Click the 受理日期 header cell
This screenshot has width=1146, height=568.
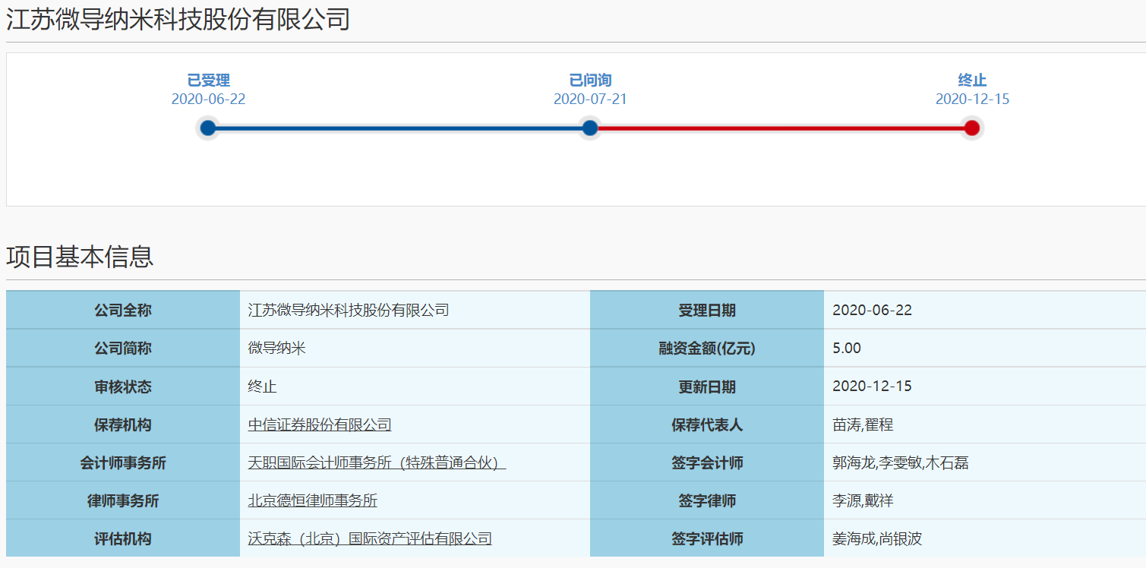pos(707,311)
